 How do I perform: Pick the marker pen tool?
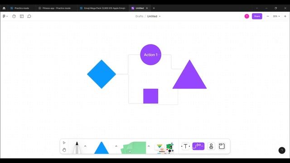pyautogui.click(x=77, y=147)
